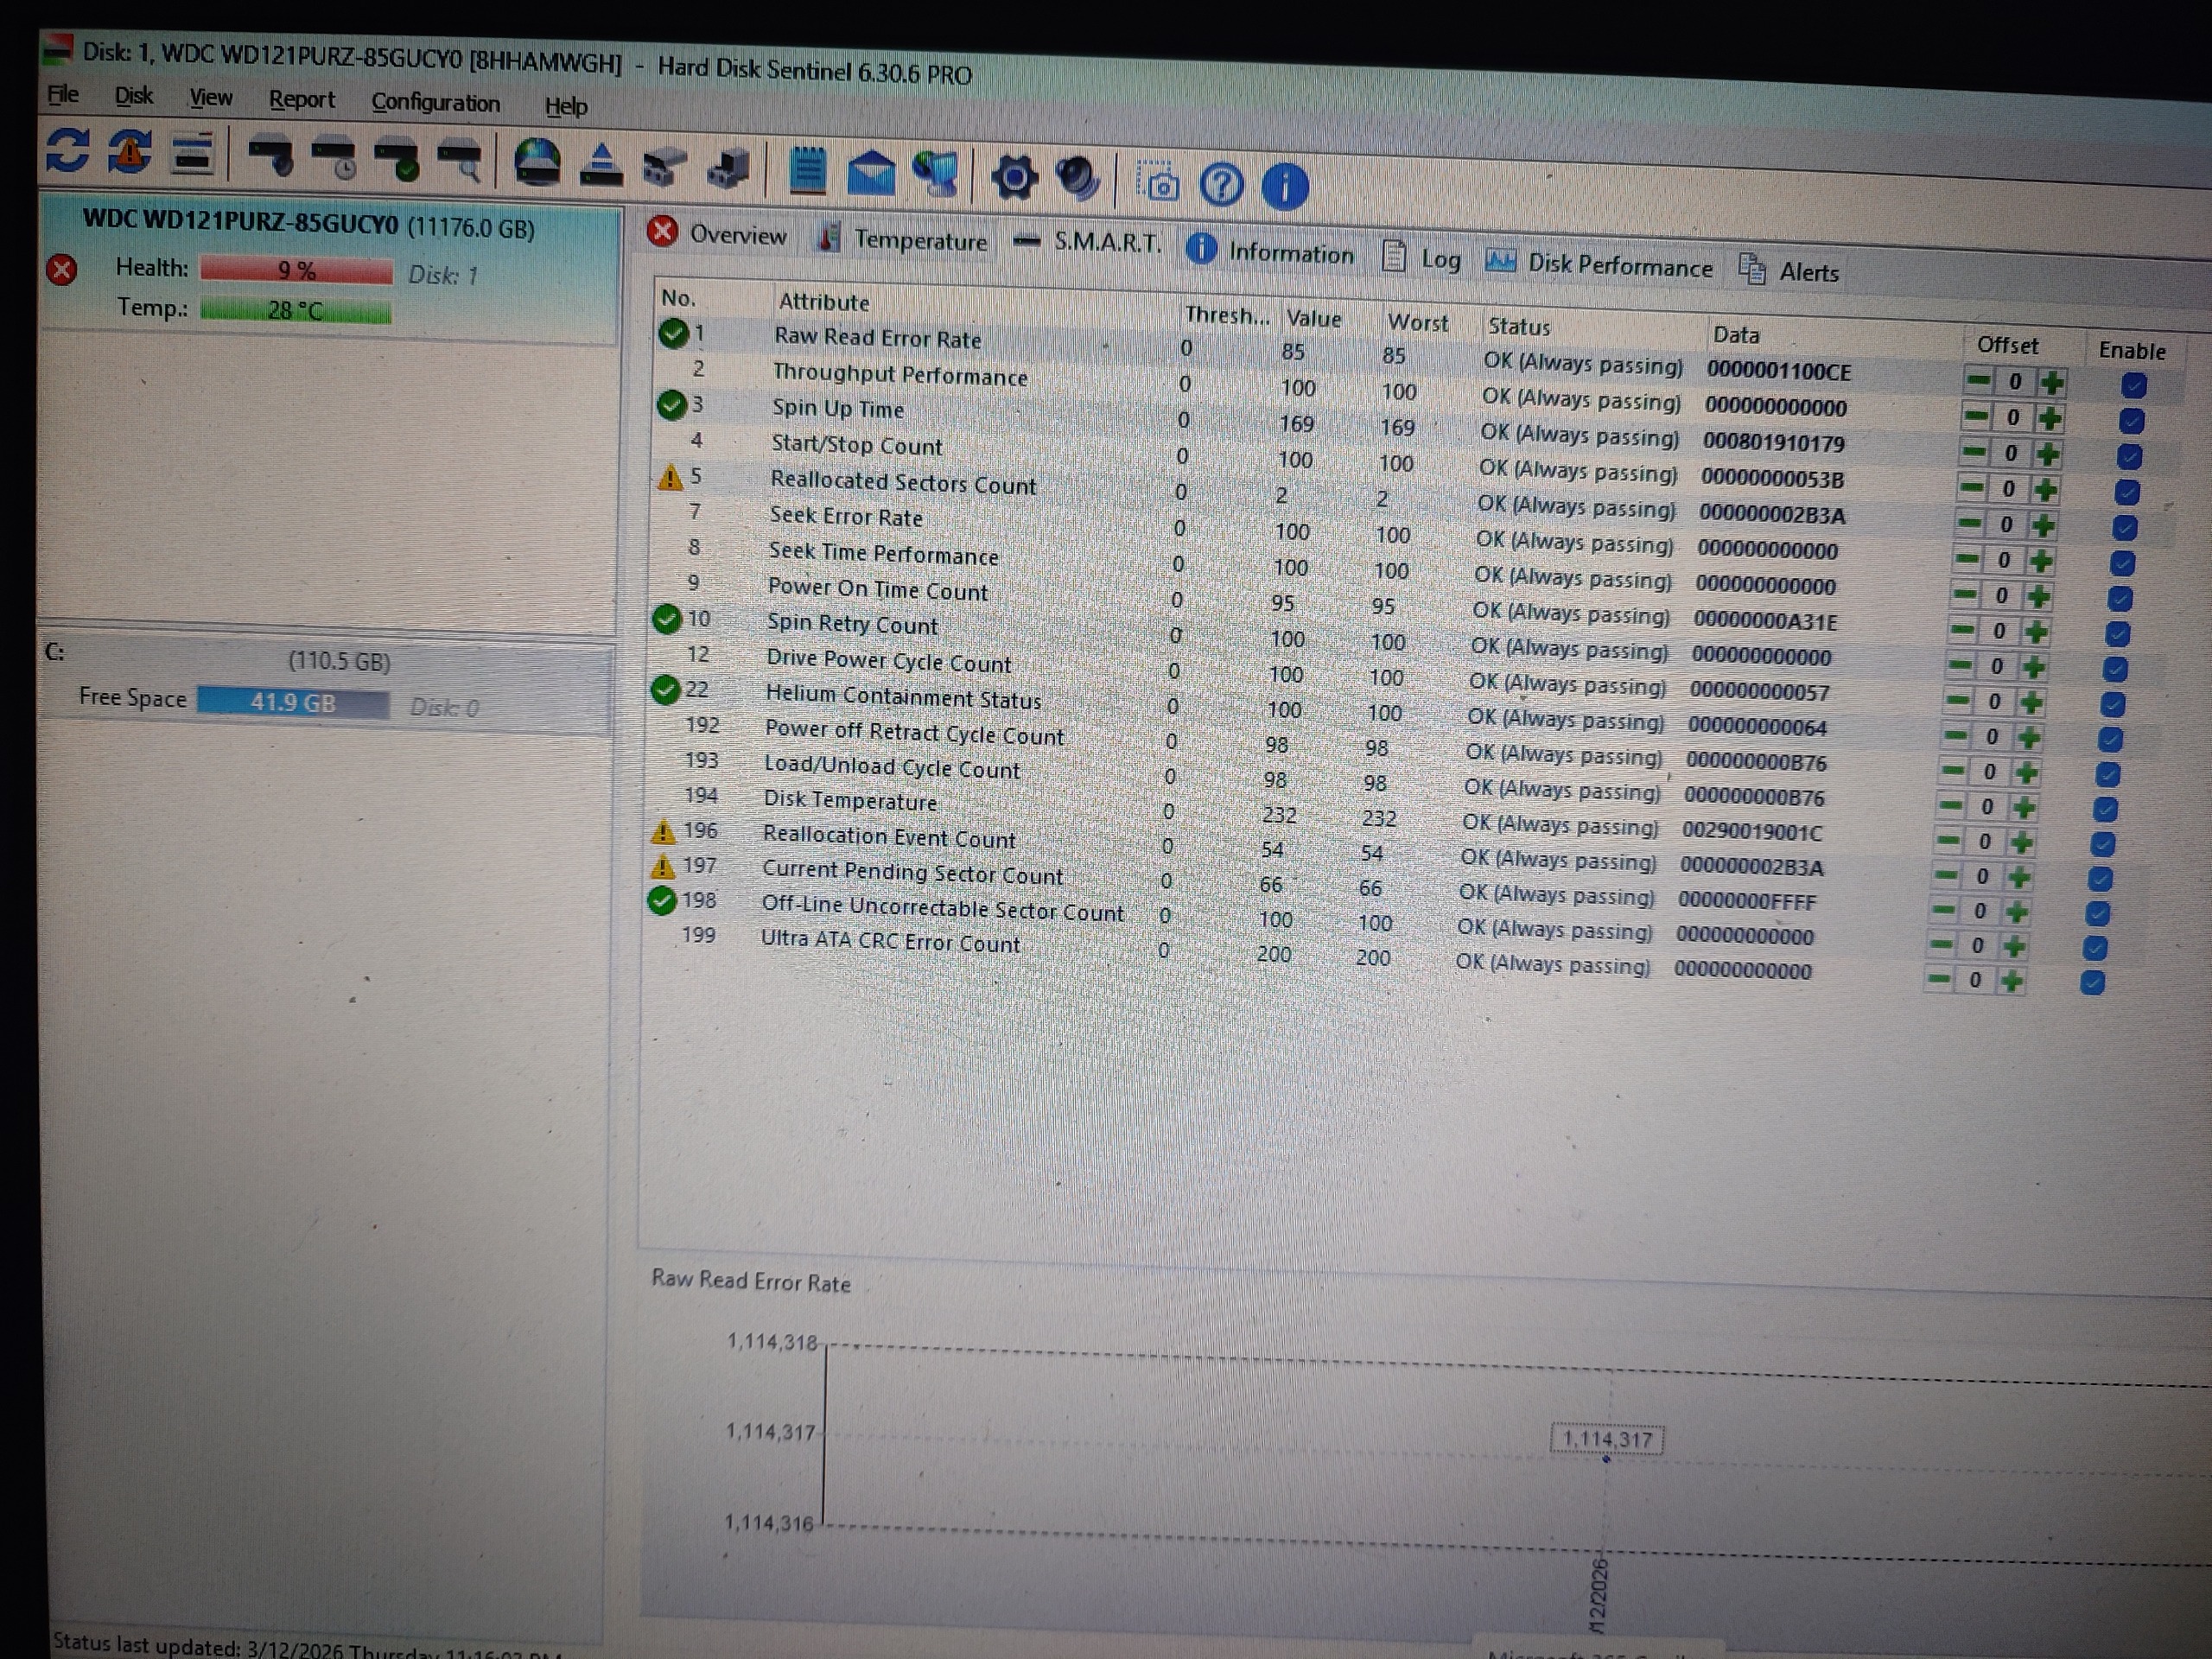Click the blue envelope e-mail icon
Image resolution: width=2212 pixels, height=1659 pixels.
pyautogui.click(x=871, y=173)
